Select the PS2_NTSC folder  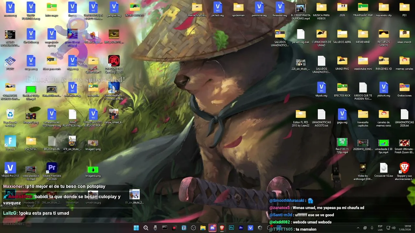pos(31,143)
